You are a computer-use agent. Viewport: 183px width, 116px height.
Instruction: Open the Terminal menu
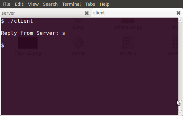(71, 4)
